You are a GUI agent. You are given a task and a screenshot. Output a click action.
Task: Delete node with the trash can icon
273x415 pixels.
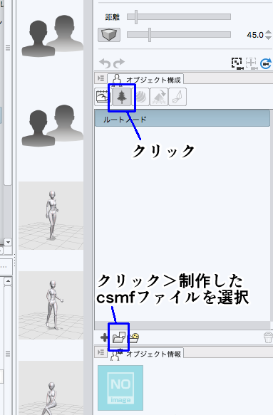[268, 337]
